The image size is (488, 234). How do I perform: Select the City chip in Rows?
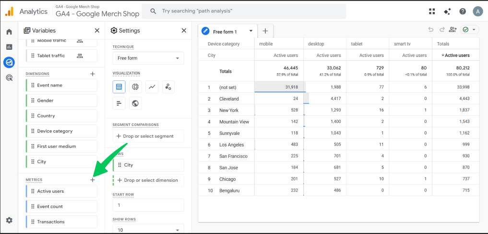coord(148,165)
